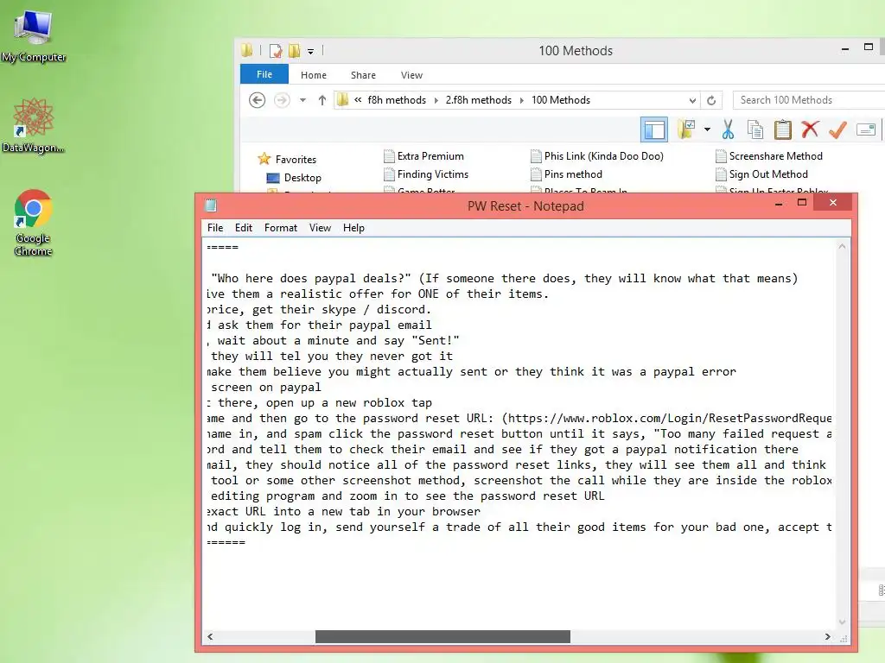
Task: Click 100 Methods breadcrumb
Action: click(560, 100)
